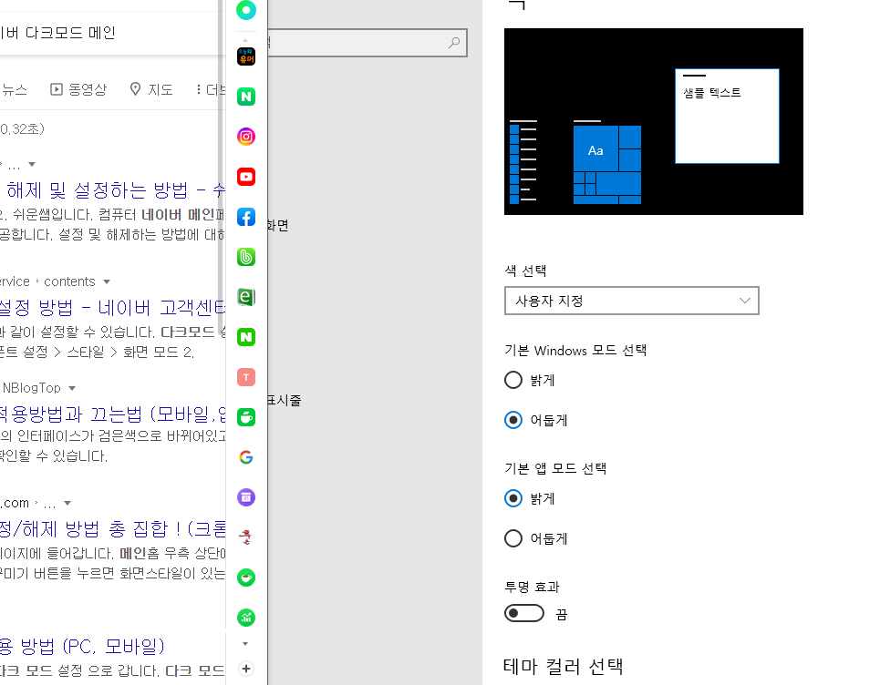Open result '용 방법 (PC, 모바일)'
880x685 pixels.
point(82,646)
